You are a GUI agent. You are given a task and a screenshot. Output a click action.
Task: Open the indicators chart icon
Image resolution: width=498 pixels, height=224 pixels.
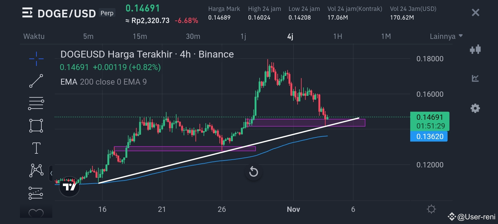(475, 78)
